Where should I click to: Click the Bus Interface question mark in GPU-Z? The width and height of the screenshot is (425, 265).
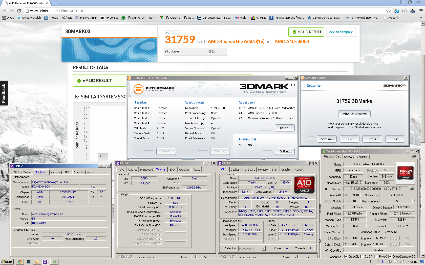pyautogui.click(x=414, y=201)
